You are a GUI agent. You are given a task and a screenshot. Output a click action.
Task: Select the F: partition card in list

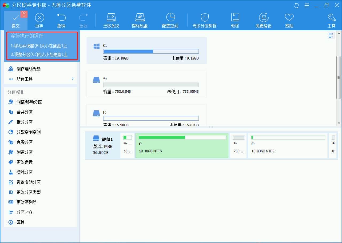click(x=146, y=115)
